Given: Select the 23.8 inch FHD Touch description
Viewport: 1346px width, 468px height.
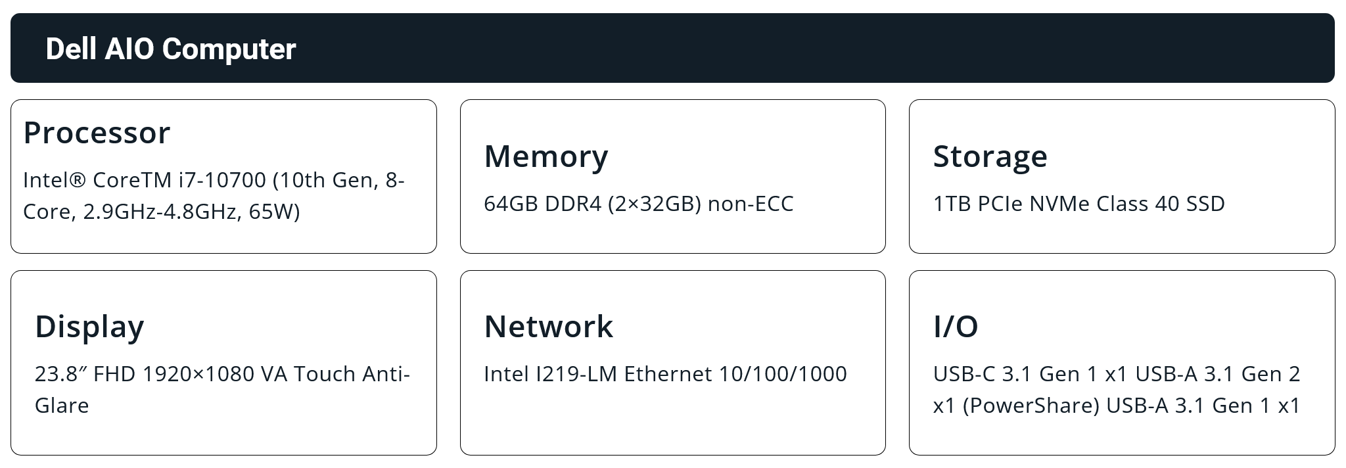Looking at the screenshot, I should point(222,389).
